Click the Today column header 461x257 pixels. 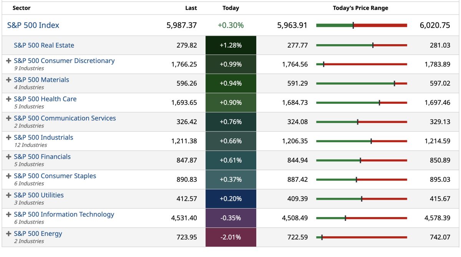pos(230,8)
